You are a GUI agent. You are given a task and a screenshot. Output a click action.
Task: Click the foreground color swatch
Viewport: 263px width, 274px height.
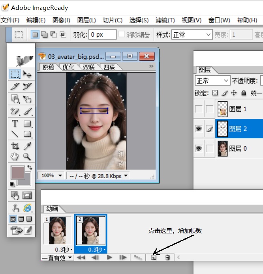click(17, 173)
